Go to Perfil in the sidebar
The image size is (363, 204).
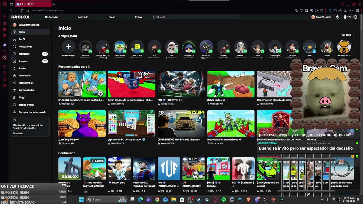(30, 39)
